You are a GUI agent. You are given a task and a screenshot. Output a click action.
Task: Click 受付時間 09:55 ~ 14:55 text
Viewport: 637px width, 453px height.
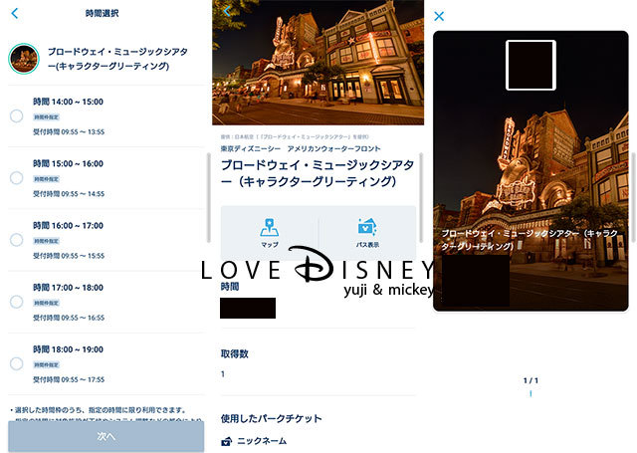tap(69, 194)
